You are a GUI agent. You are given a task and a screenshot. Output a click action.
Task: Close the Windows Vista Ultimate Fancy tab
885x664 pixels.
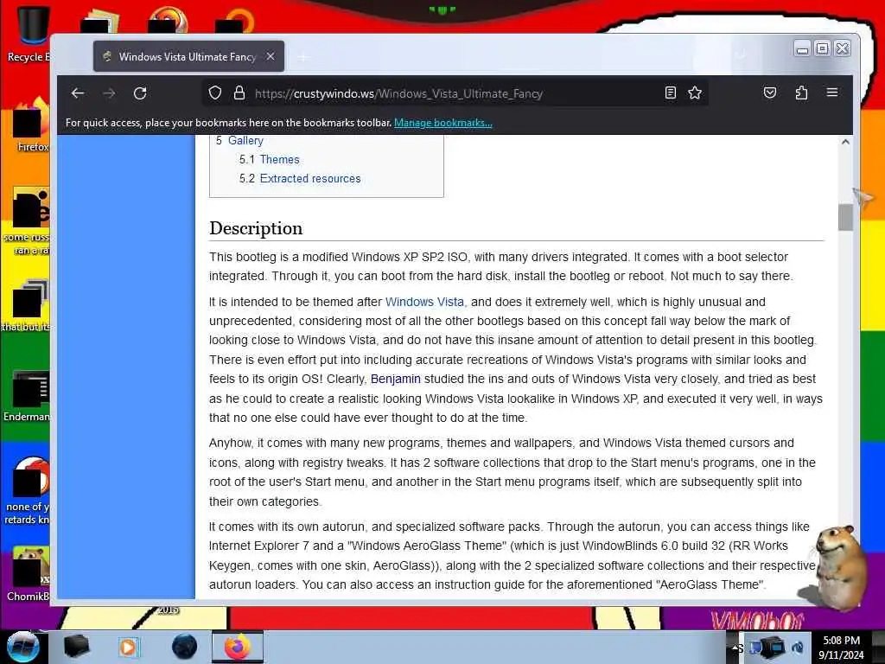pyautogui.click(x=271, y=56)
